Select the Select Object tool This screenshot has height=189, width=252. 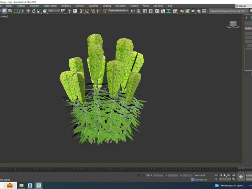coord(5,11)
